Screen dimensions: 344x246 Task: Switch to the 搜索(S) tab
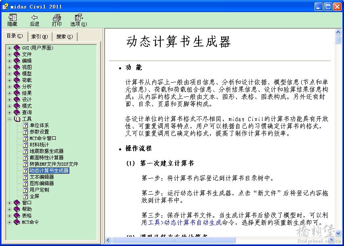click(x=65, y=37)
